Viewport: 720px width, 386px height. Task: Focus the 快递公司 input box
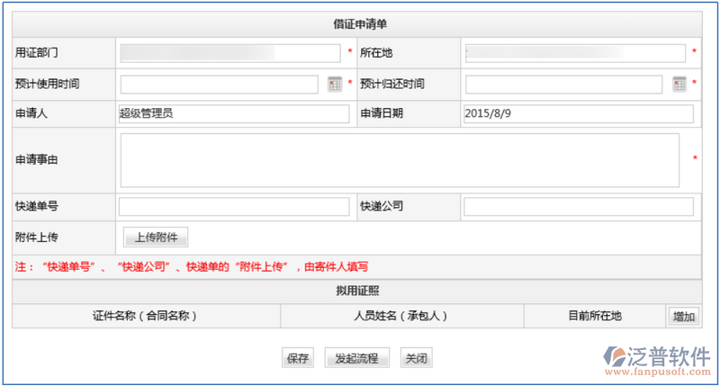(578, 207)
